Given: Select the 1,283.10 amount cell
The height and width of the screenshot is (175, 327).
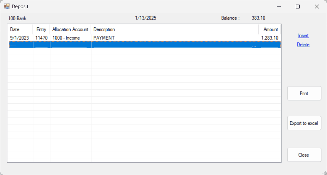Looking at the screenshot, I should [x=270, y=38].
